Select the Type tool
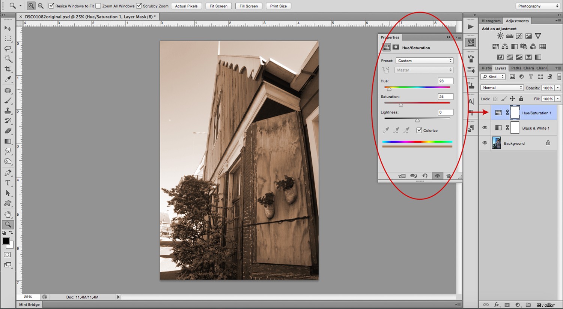This screenshot has width=563, height=309. tap(8, 184)
